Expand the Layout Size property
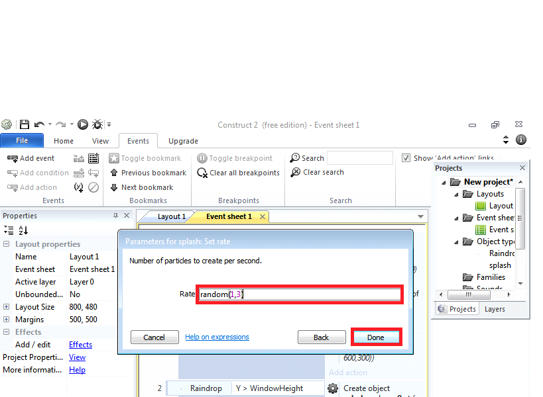Image resolution: width=543 pixels, height=397 pixels. pos(6,307)
